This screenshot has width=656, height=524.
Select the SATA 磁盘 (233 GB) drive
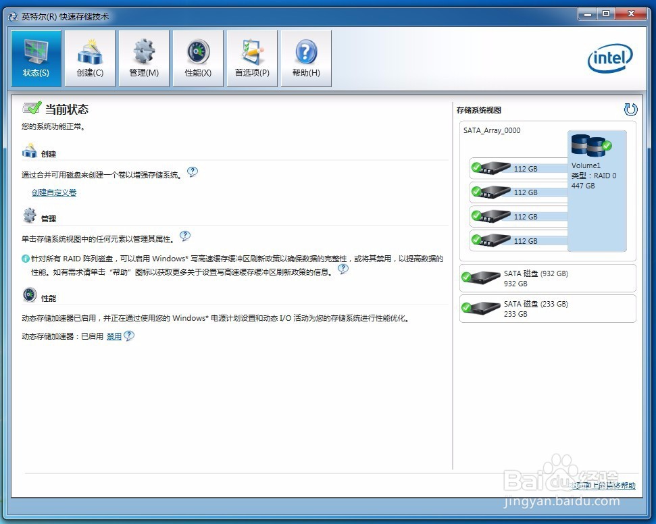(x=548, y=309)
